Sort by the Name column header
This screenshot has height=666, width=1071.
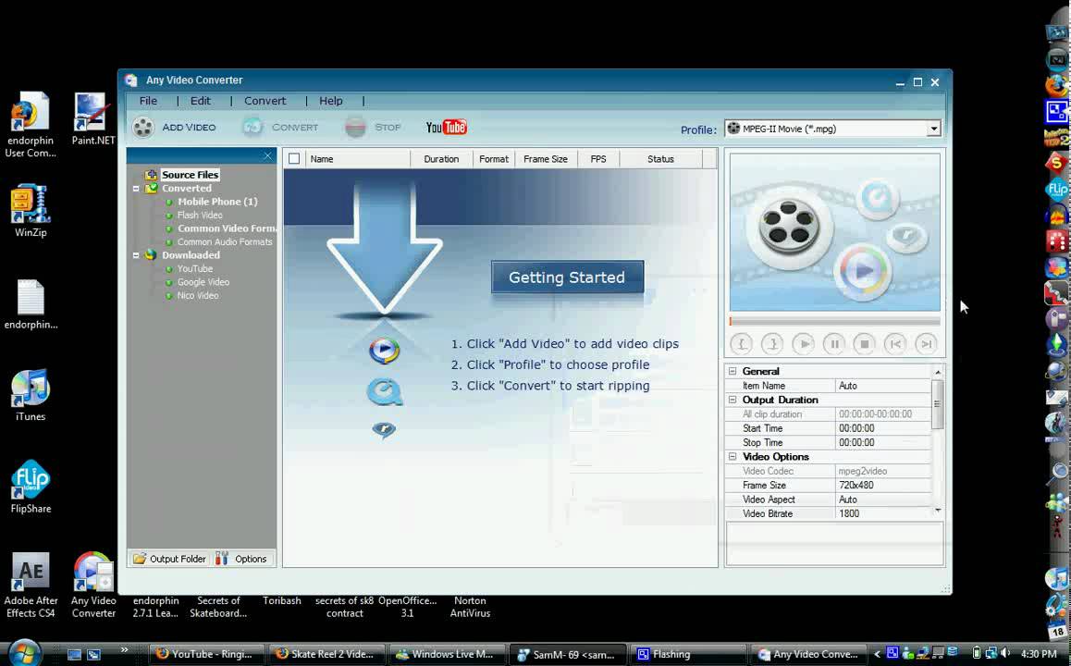[x=358, y=159]
